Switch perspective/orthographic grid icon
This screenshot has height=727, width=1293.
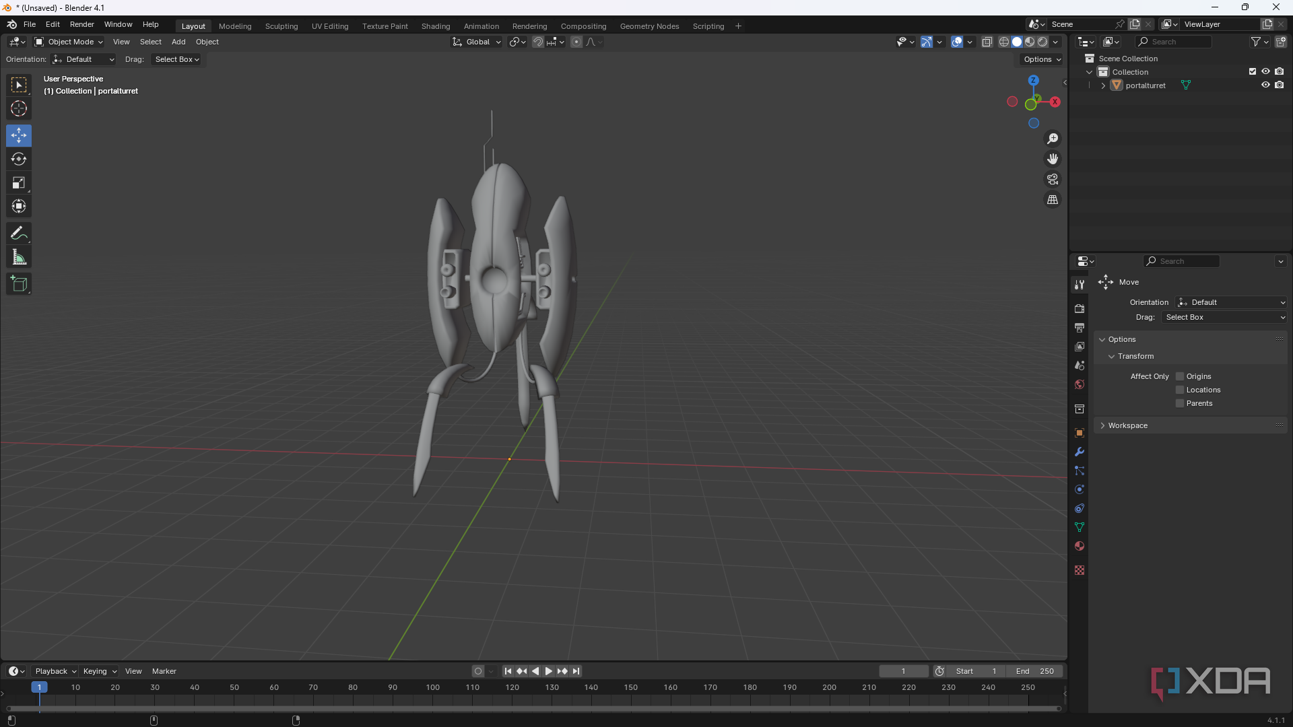[x=1053, y=200]
